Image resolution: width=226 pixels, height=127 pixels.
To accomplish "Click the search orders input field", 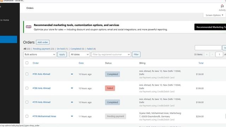I will [208, 48].
